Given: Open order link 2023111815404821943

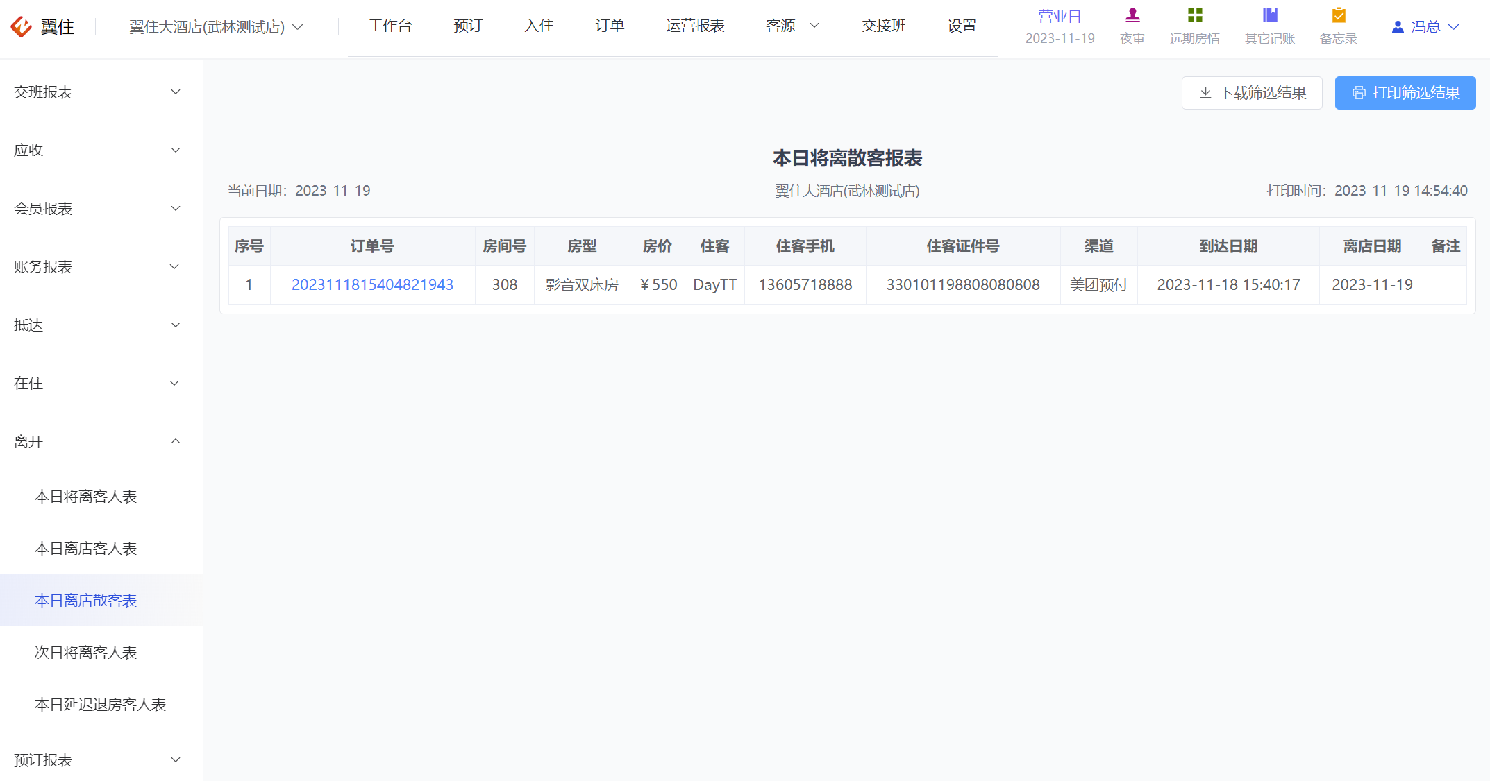Looking at the screenshot, I should coord(372,285).
